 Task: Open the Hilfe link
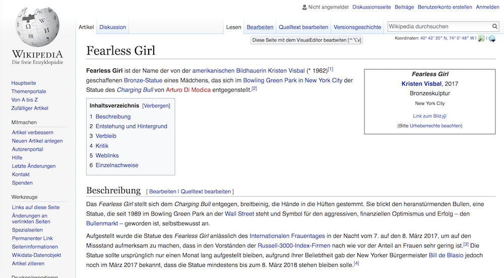point(17,158)
